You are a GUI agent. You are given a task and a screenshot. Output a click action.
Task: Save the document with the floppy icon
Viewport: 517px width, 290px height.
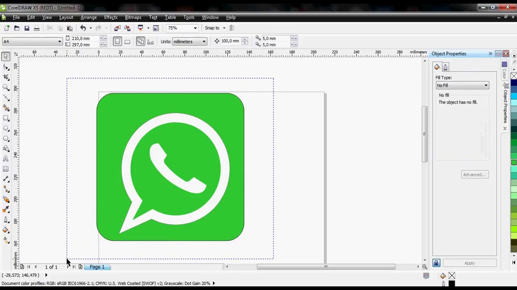tap(27, 28)
